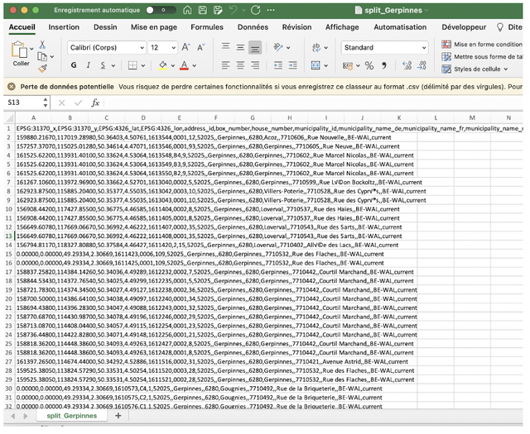The width and height of the screenshot is (530, 434).
Task: Dismiss the Perte de données warning
Action: [12, 87]
